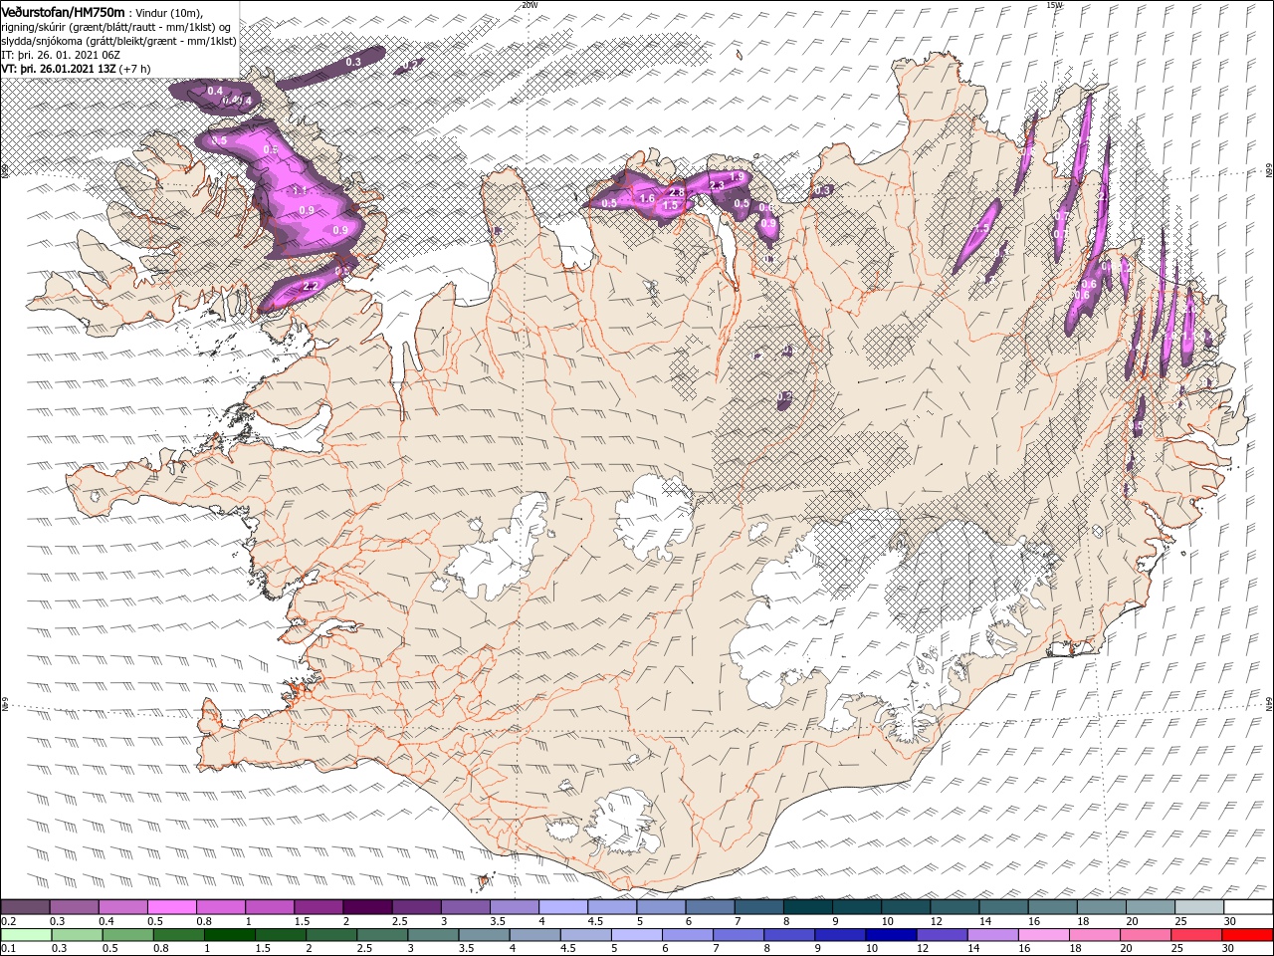Pick the light pink rain swatch labeled 16
The width and height of the screenshot is (1274, 956).
(x=1044, y=935)
